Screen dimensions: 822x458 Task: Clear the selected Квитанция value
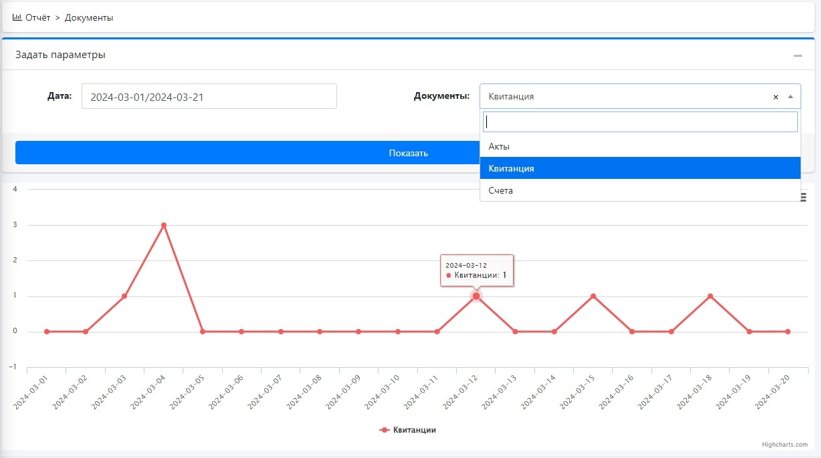click(776, 97)
